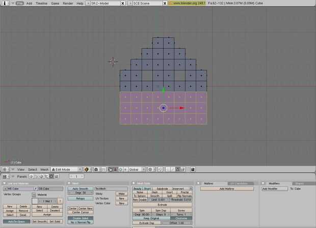Switch to vertex select mode icon
316x228 pixels.
pyautogui.click(x=168, y=169)
